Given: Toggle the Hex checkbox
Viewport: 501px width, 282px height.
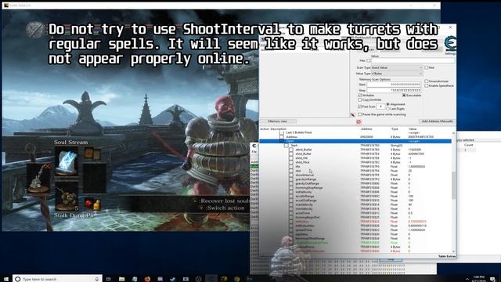Looking at the screenshot, I should click(369, 61).
